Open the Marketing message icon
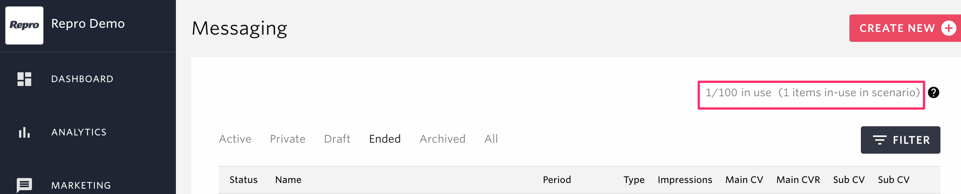The height and width of the screenshot is (194, 961). [24, 186]
